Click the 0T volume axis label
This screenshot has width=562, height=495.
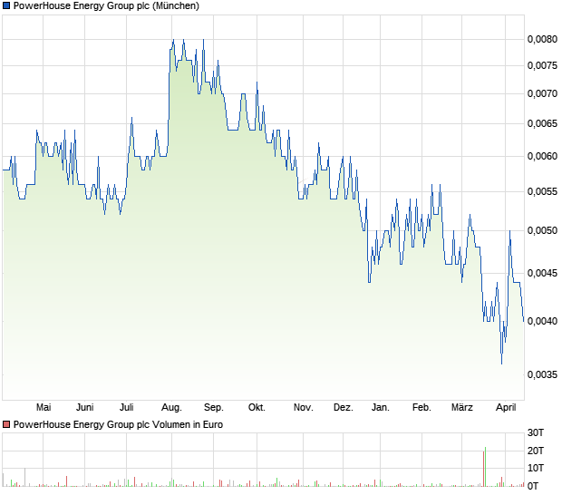tap(533, 487)
